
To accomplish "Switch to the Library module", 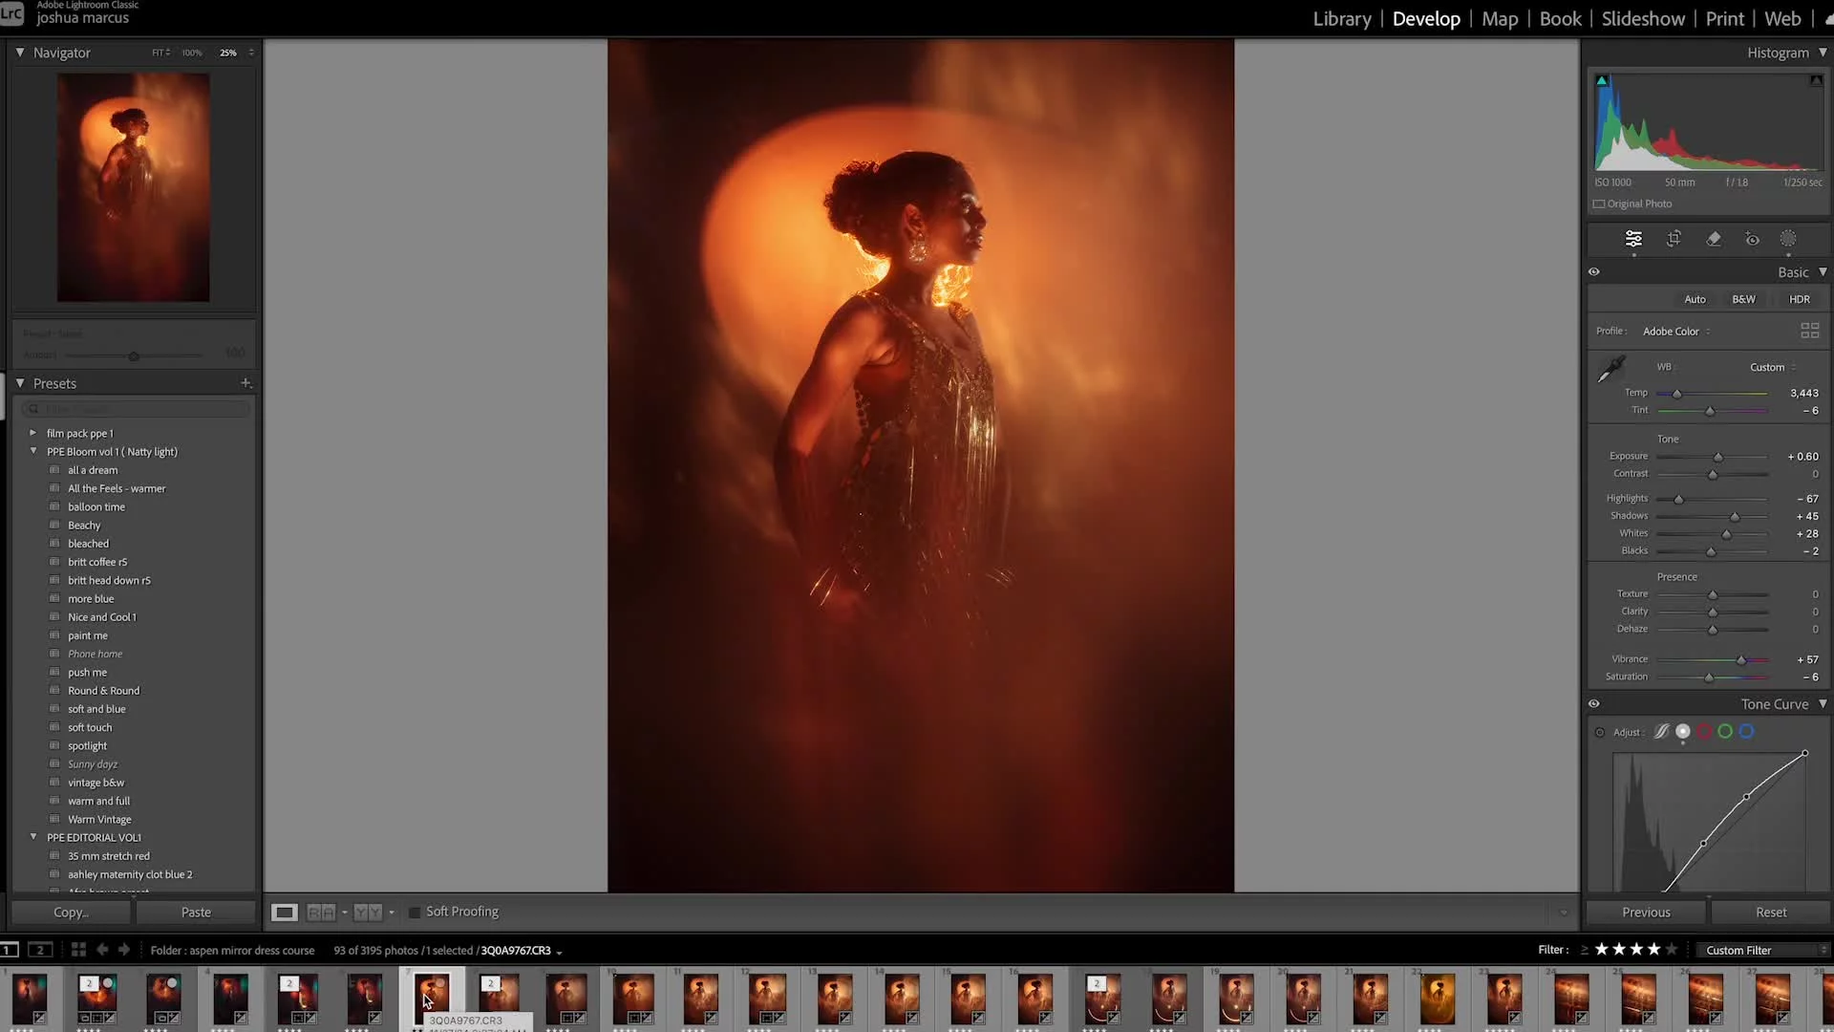I will pyautogui.click(x=1341, y=19).
